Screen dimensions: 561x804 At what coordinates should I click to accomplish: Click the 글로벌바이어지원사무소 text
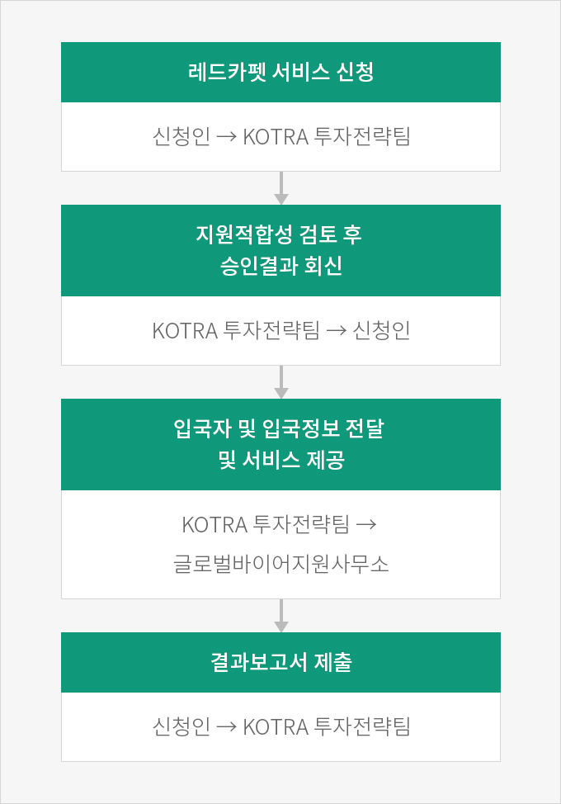(x=280, y=564)
